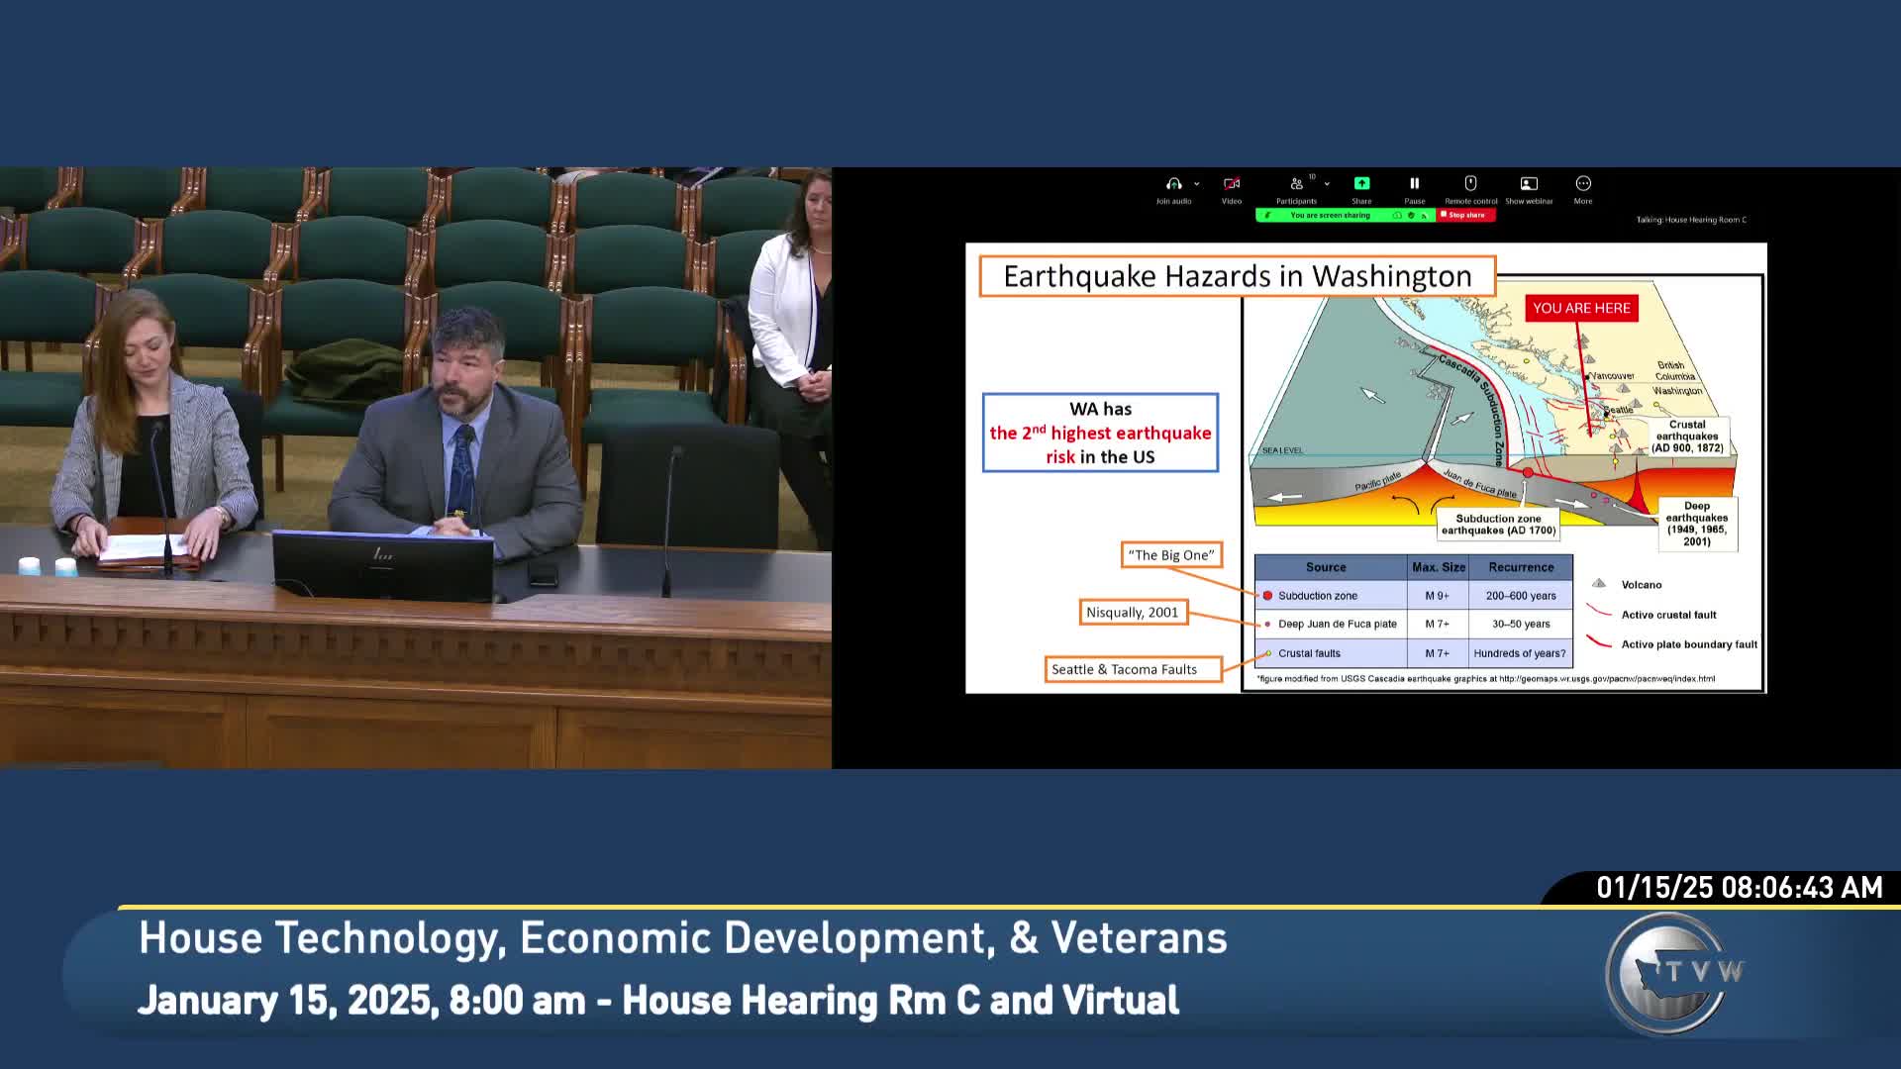Toggle sharing off via red Stop share
The height and width of the screenshot is (1069, 1901).
(x=1465, y=215)
